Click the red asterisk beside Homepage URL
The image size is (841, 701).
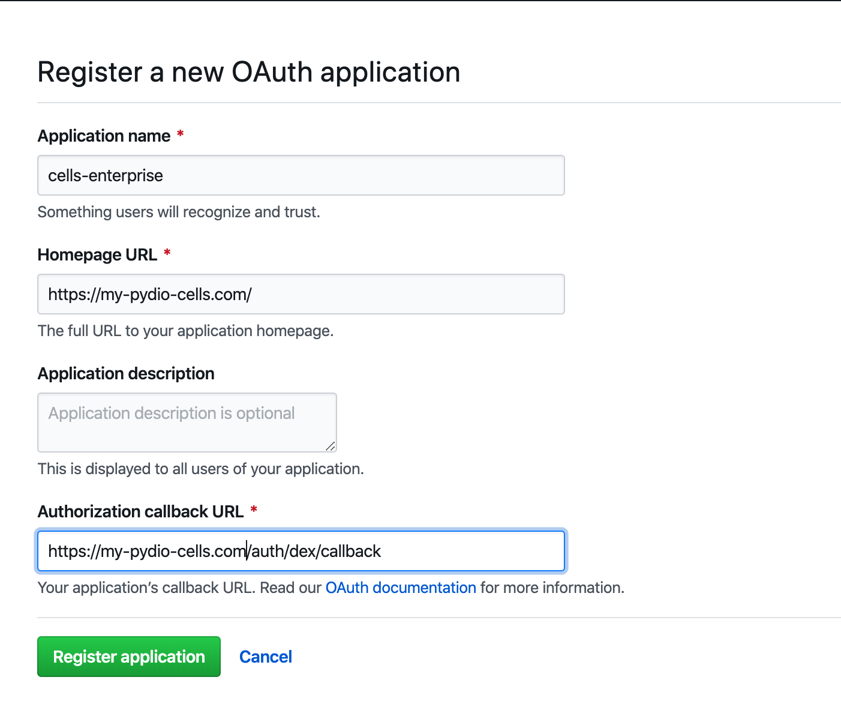167,253
